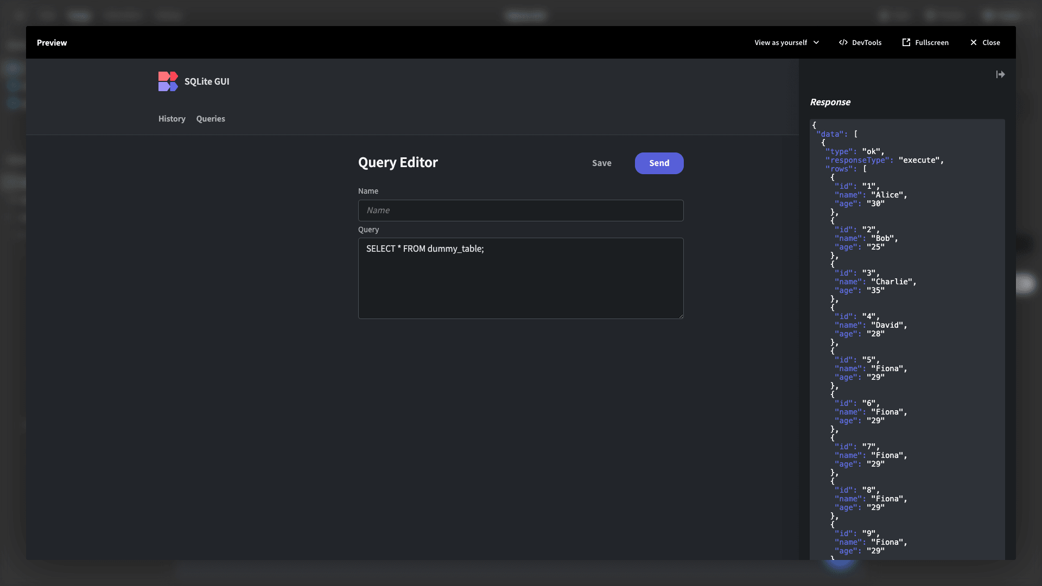Click the SQLite GUI title text
This screenshot has height=586, width=1042.
coord(207,81)
